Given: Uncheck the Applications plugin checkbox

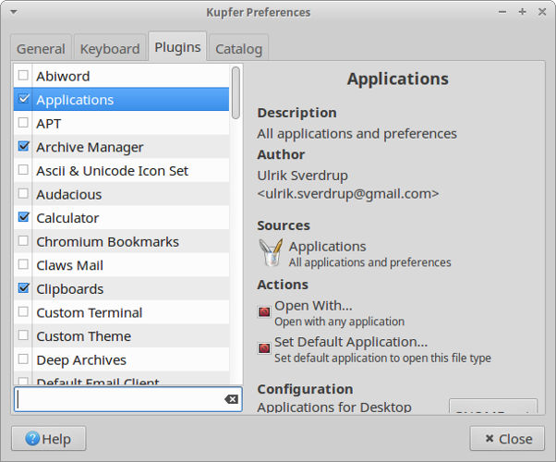Looking at the screenshot, I should (23, 99).
